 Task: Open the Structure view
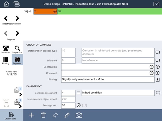pyautogui.click(x=6, y=49)
